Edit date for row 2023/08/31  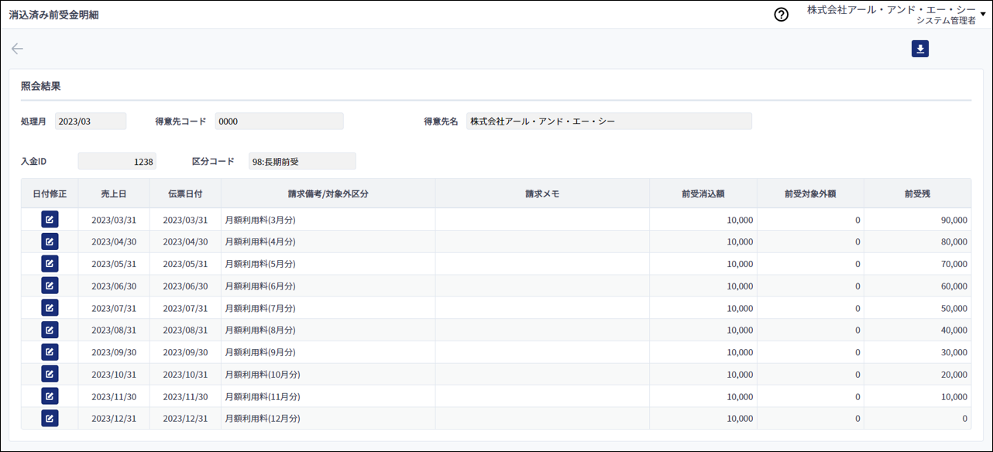[x=50, y=330]
